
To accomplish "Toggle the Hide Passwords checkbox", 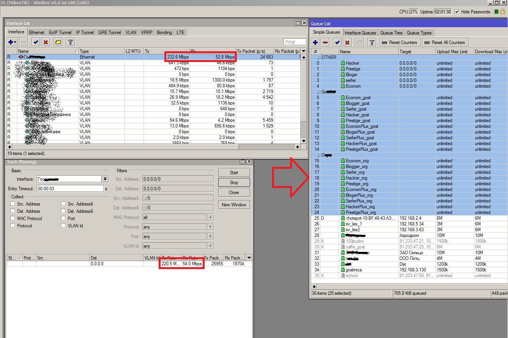I will (x=457, y=12).
